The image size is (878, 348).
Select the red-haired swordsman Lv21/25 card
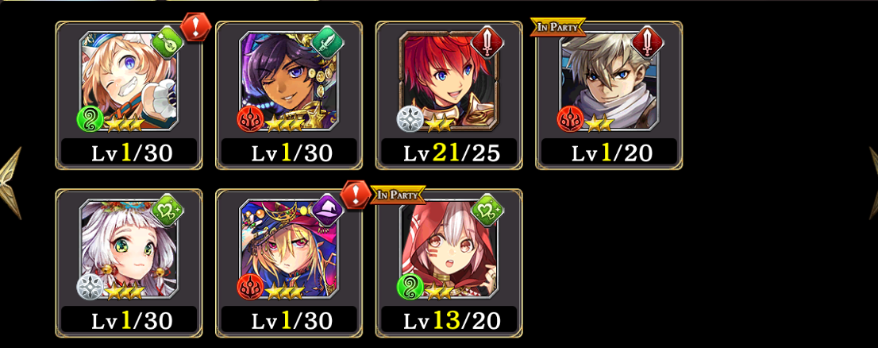tap(449, 95)
